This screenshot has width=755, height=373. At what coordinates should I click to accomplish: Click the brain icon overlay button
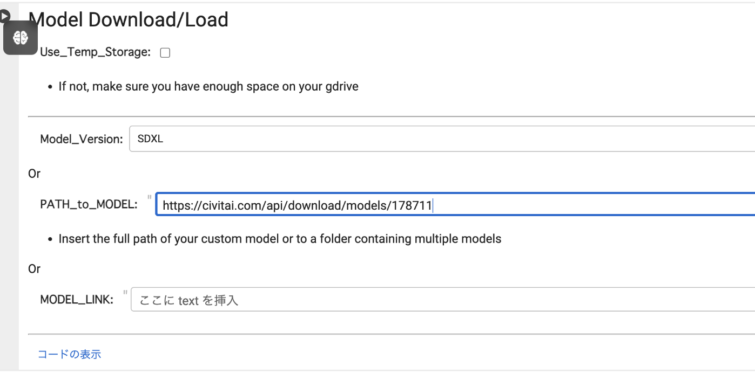pyautogui.click(x=21, y=37)
